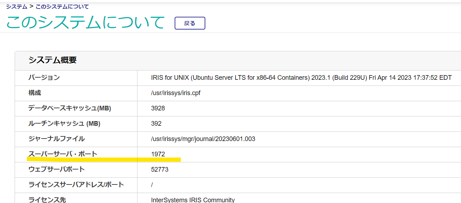Select the journal file path 20230601.003
Screen dimensions: 461x203
coord(203,139)
